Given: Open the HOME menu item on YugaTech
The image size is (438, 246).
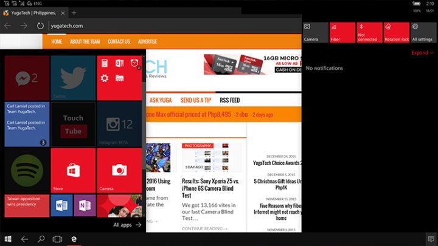Looking at the screenshot, I should [57, 41].
